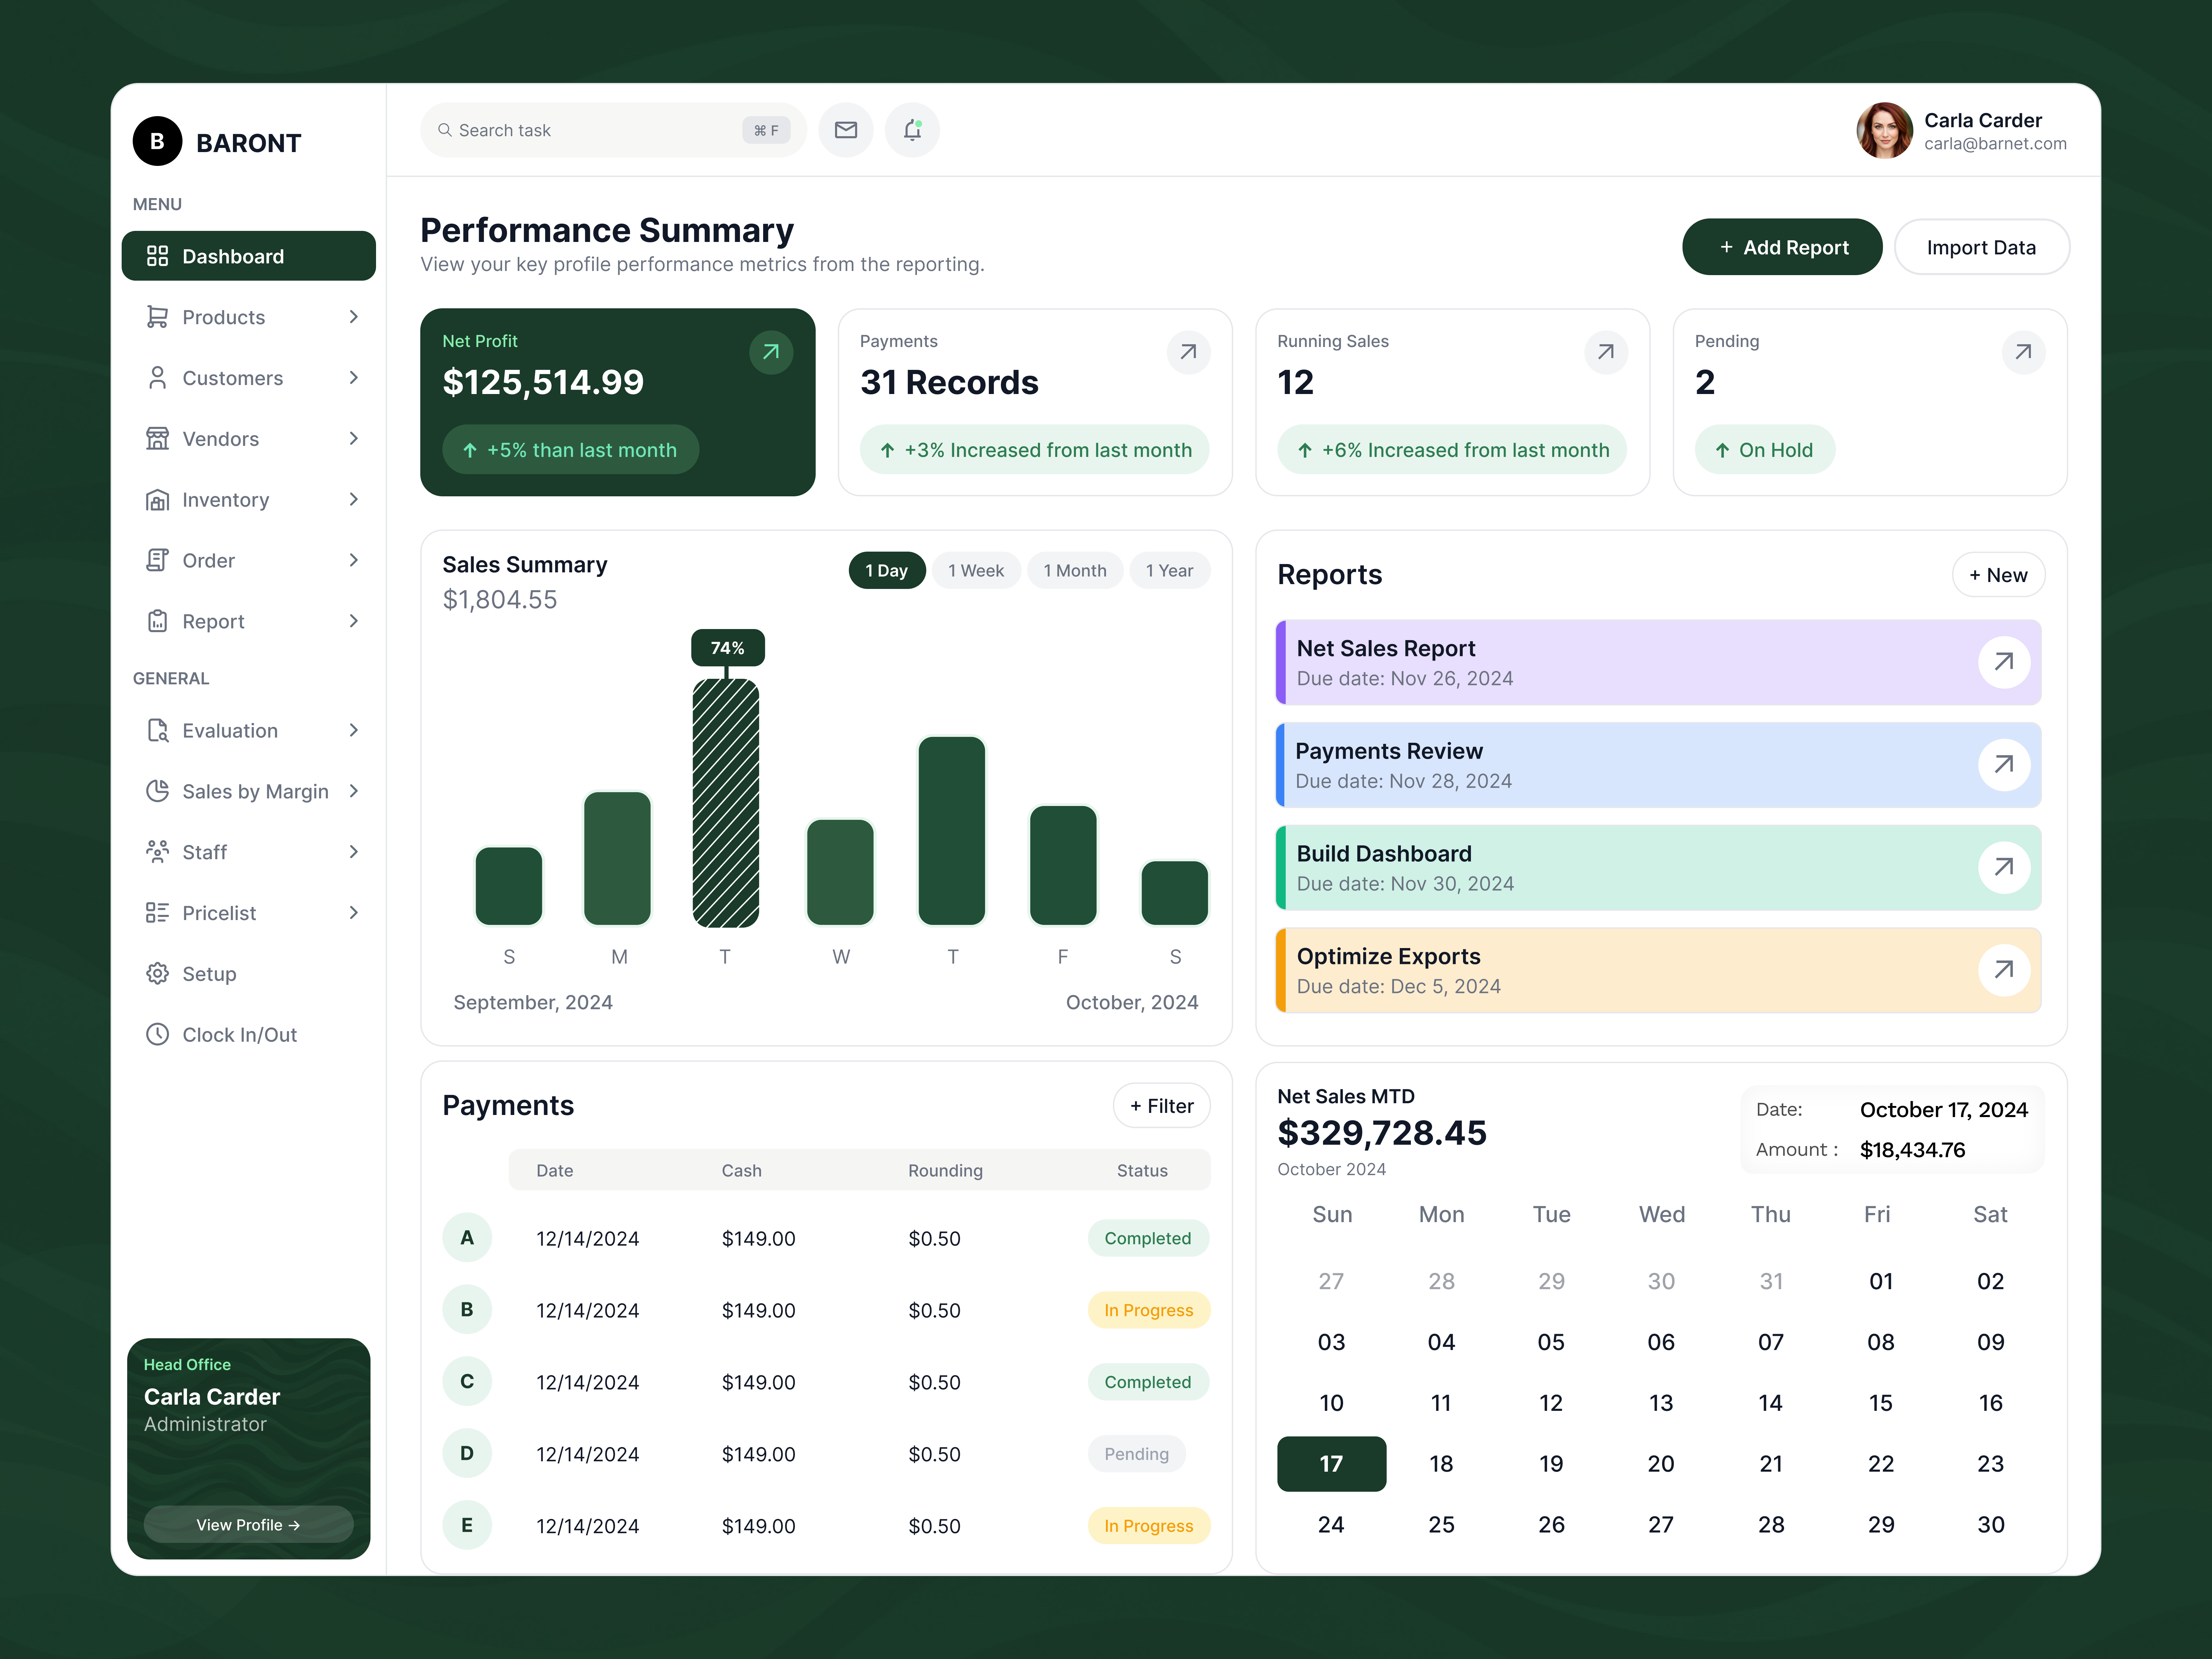This screenshot has height=1659, width=2212.
Task: Expand the Report menu chevron
Action: [x=354, y=621]
